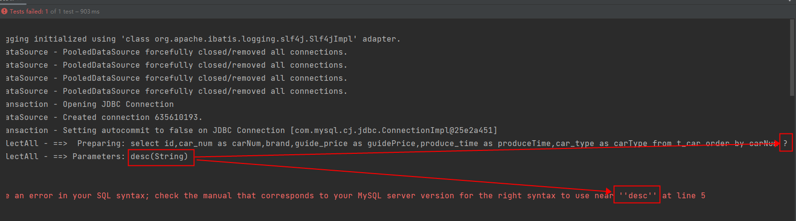Click the 'Created connection 635610193' line

104,118
